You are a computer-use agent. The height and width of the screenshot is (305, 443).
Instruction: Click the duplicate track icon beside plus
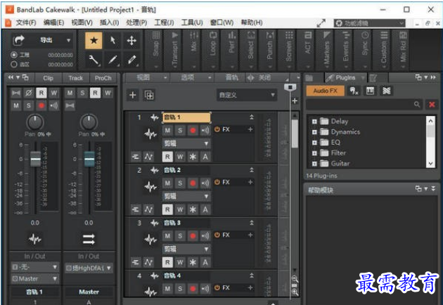pos(149,95)
